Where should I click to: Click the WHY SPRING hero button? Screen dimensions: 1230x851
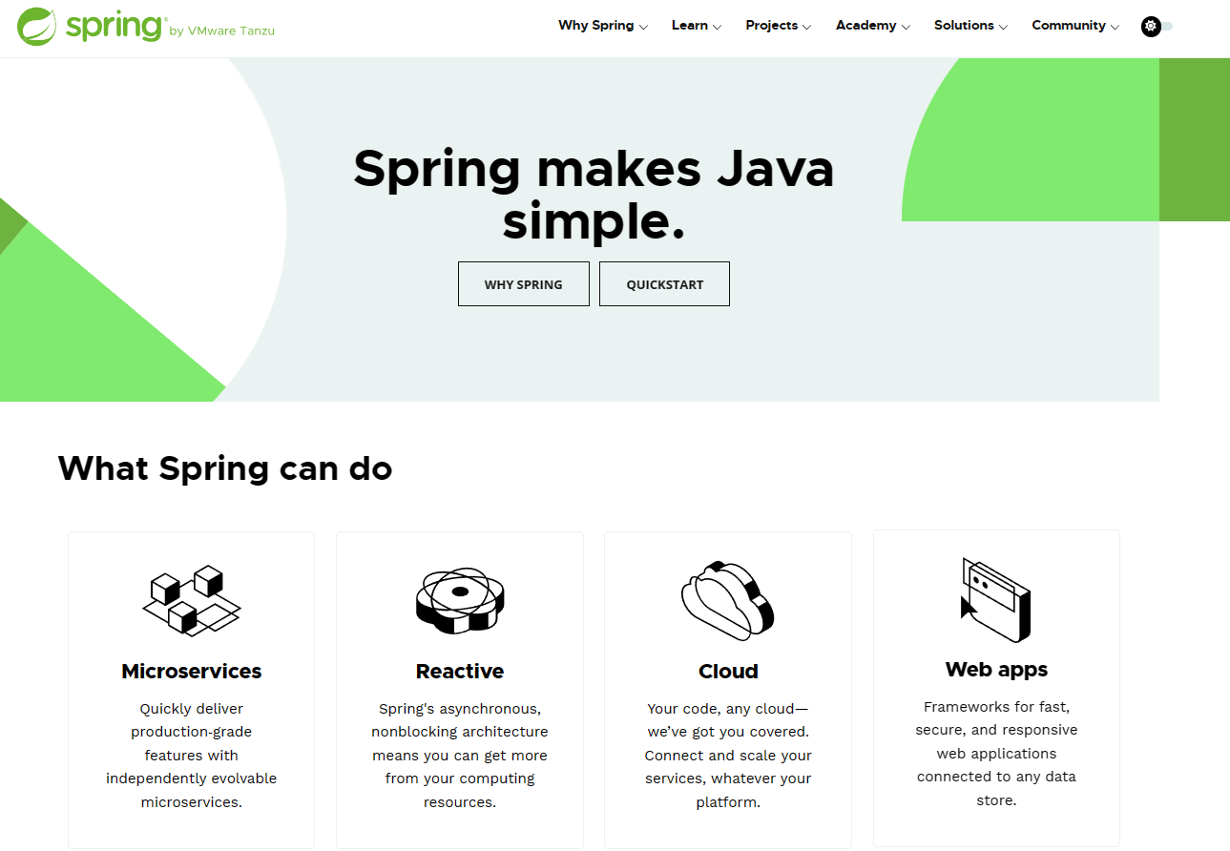click(x=524, y=284)
